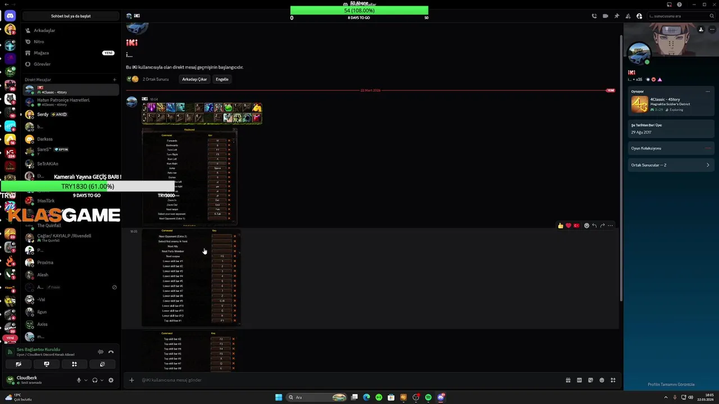Click the message search field
This screenshot has width=719, height=404.
pos(680,16)
